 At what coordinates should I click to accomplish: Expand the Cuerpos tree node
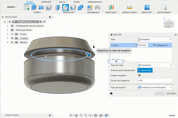click(8, 38)
